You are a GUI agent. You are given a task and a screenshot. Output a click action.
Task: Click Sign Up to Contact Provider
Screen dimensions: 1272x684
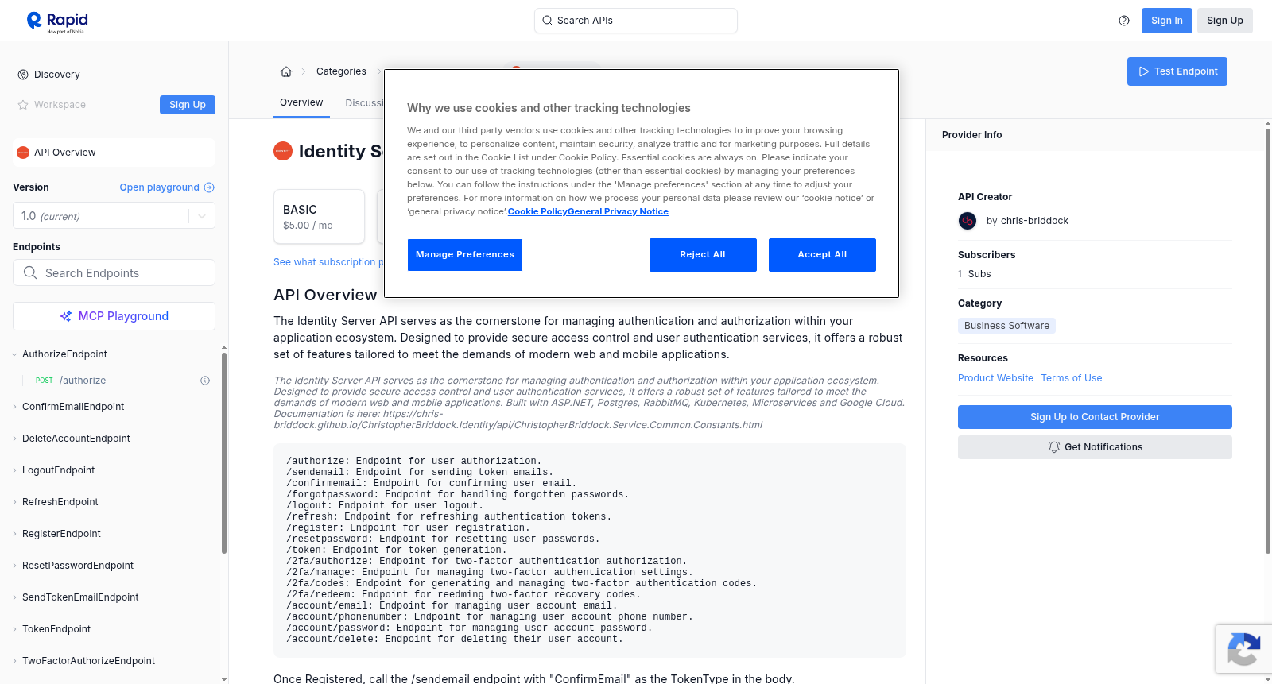(1095, 417)
